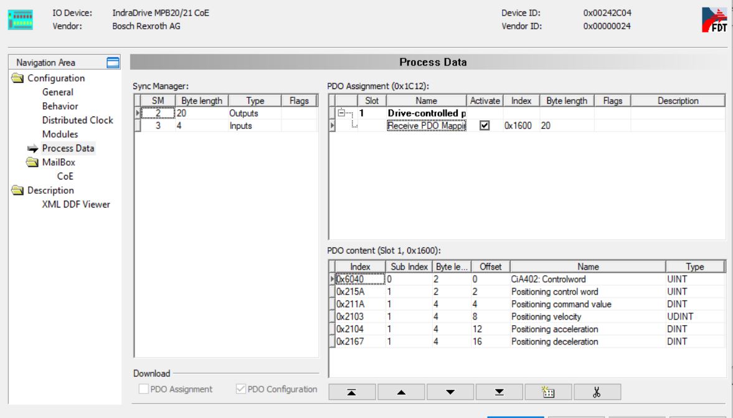
Task: Toggle the PDO Assignment download checkbox
Action: 144,389
